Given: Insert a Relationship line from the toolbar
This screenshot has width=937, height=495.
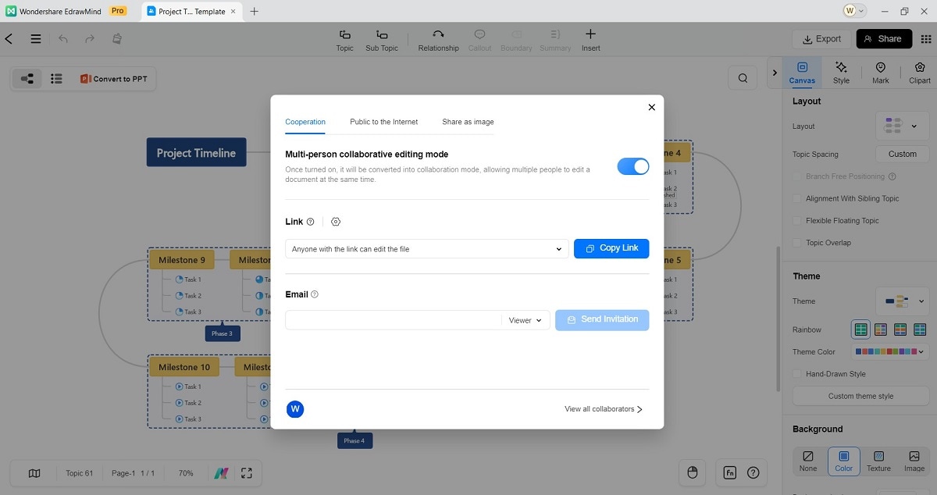Looking at the screenshot, I should coord(437,39).
